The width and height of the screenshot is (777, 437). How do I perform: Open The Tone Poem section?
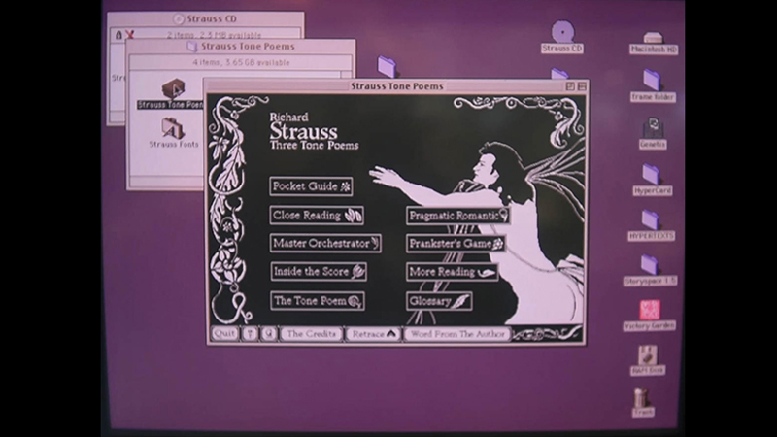pos(318,301)
